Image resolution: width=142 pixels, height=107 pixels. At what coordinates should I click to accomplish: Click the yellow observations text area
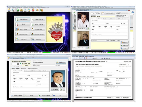pyautogui.click(x=105, y=46)
